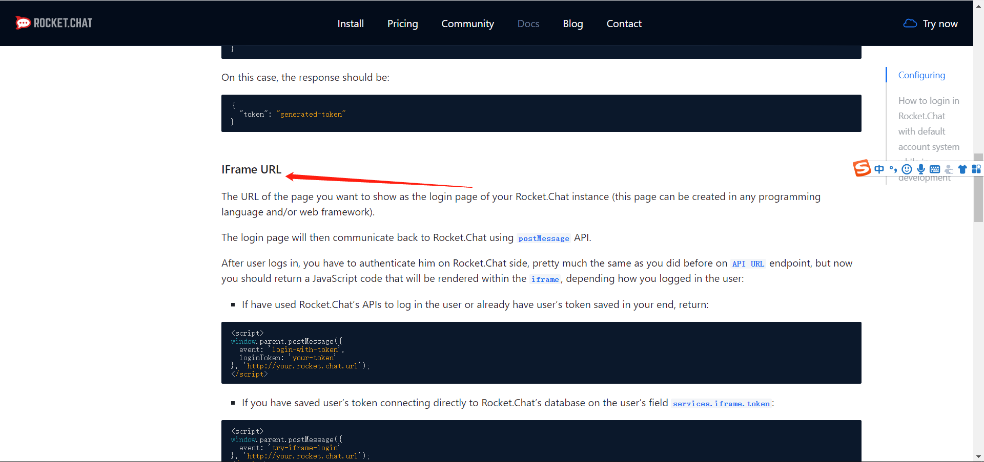
Task: Click the iframe inline code
Action: 545,279
